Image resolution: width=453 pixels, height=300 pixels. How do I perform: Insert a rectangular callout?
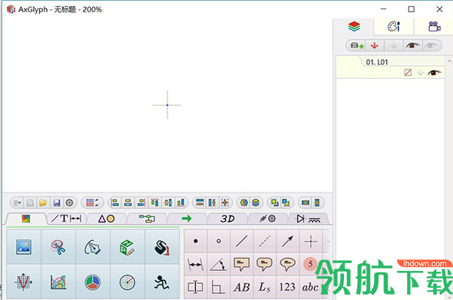pyautogui.click(x=242, y=264)
